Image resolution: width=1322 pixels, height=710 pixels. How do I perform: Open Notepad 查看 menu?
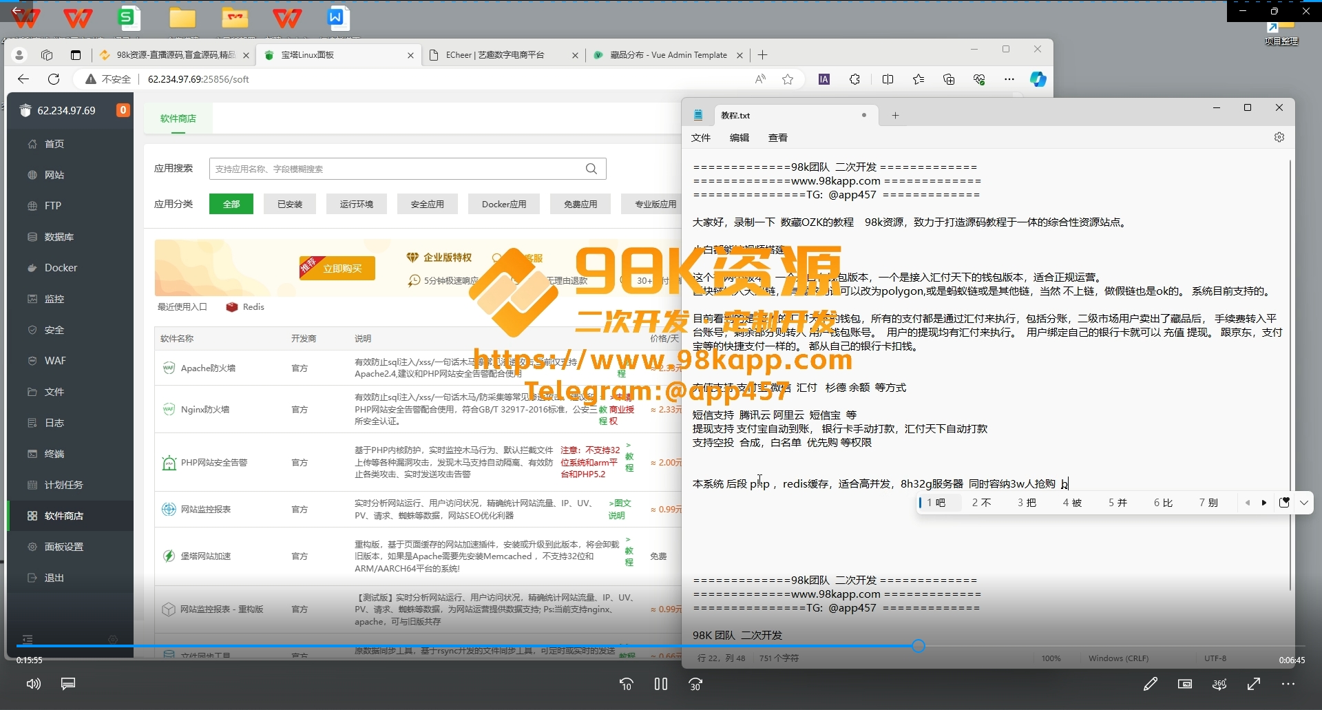[x=778, y=138]
